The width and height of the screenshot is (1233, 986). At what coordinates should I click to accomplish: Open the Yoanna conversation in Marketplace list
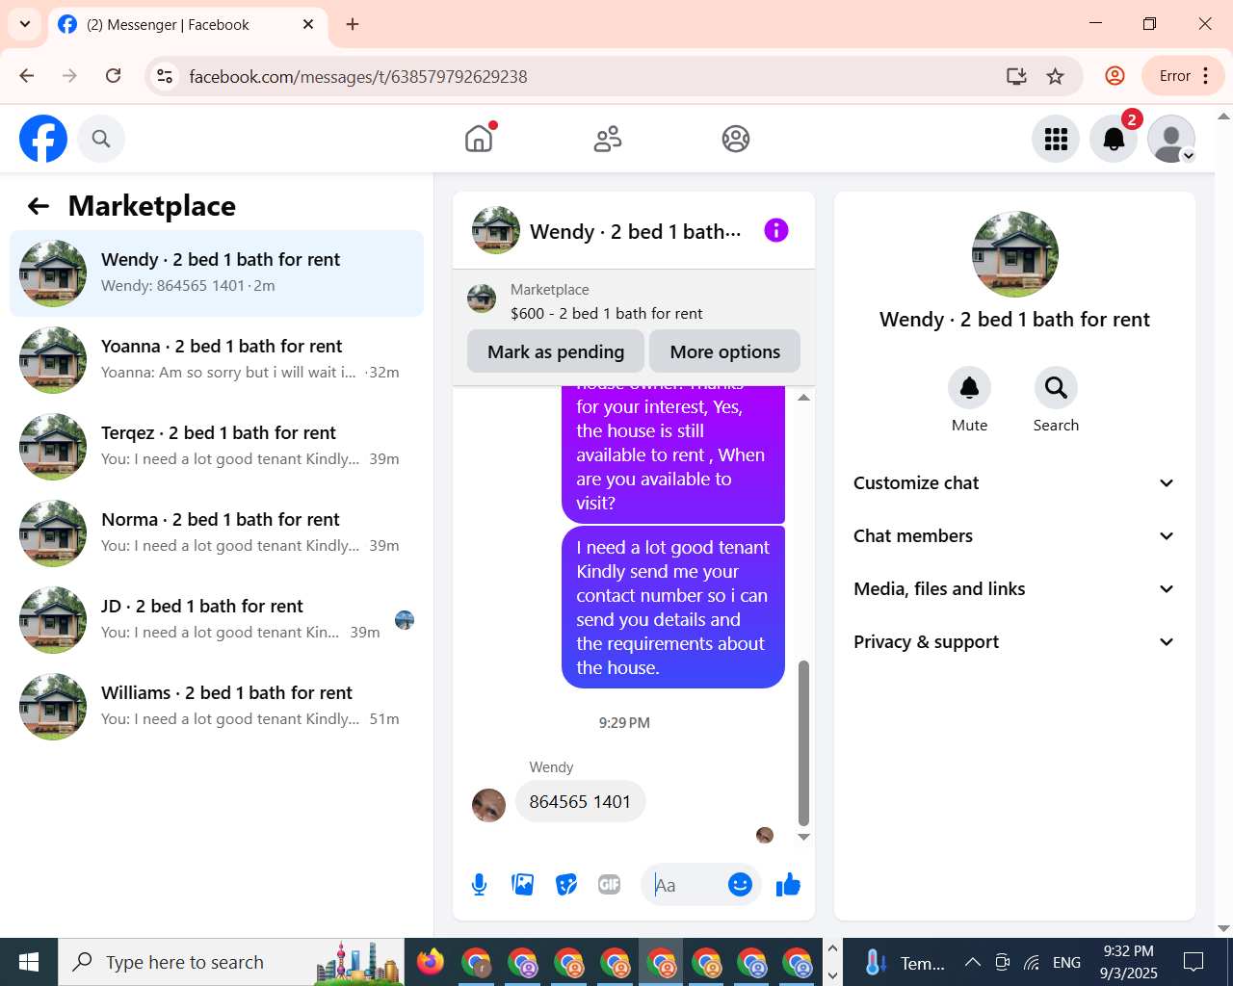click(217, 360)
